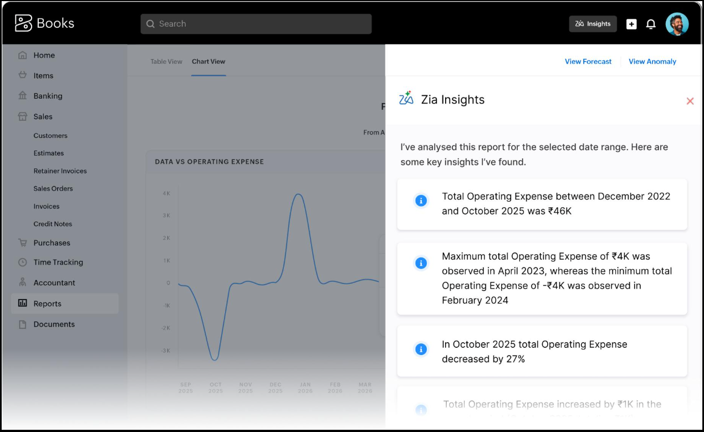Click the Purchases cart icon
Viewport: 704px width, 432px height.
(23, 243)
